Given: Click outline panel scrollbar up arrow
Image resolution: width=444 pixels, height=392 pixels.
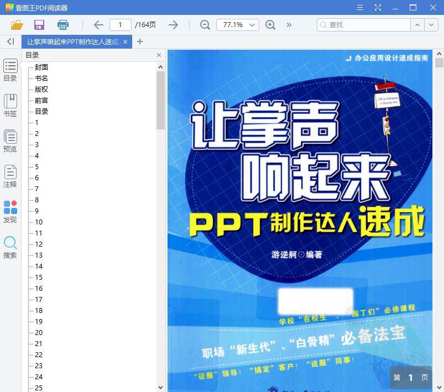Looking at the screenshot, I should (x=160, y=67).
